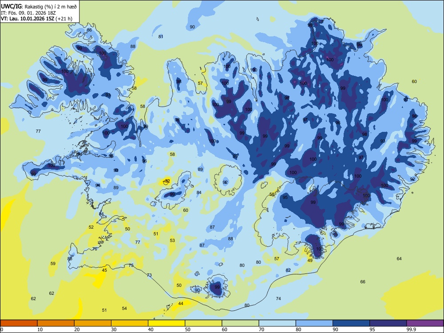Click the '32' value in the yellow spot

point(167,181)
